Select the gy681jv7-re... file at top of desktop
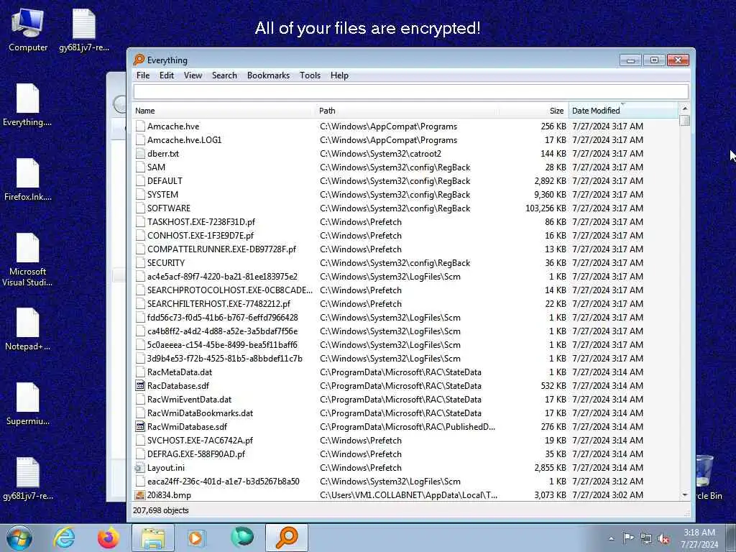 (84, 29)
